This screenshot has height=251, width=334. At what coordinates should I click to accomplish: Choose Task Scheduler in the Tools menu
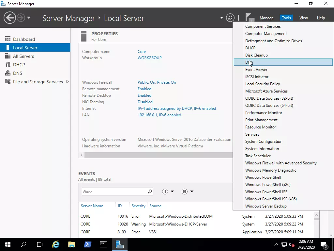coord(258,156)
